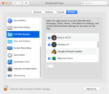Viewport: 109px width, 94px height.
Task: Click the SeqGeq 1.6 app icon
Action: tap(54, 45)
